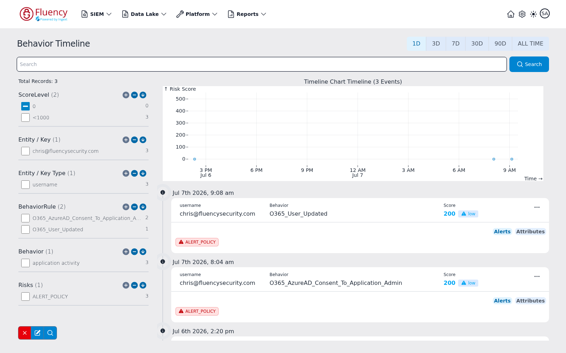
Task: Open Attributes for the O365_AzureAD_Consent event
Action: pyautogui.click(x=530, y=301)
